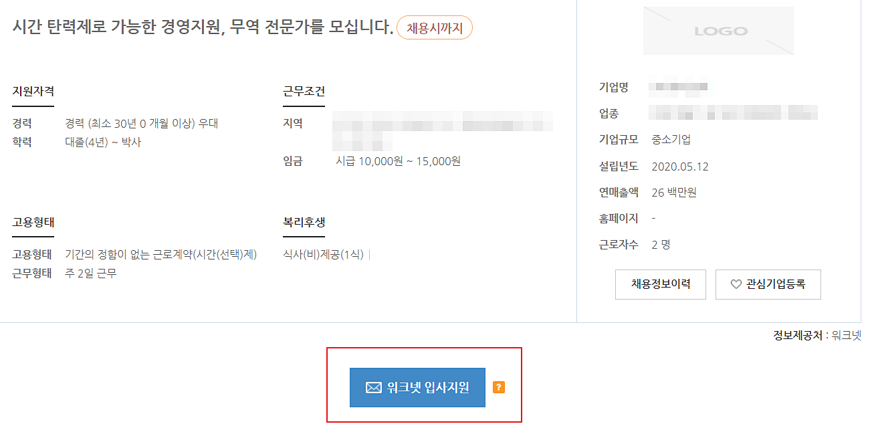
Task: Enable the 워크넷 입사지원 apply option
Action: point(417,387)
